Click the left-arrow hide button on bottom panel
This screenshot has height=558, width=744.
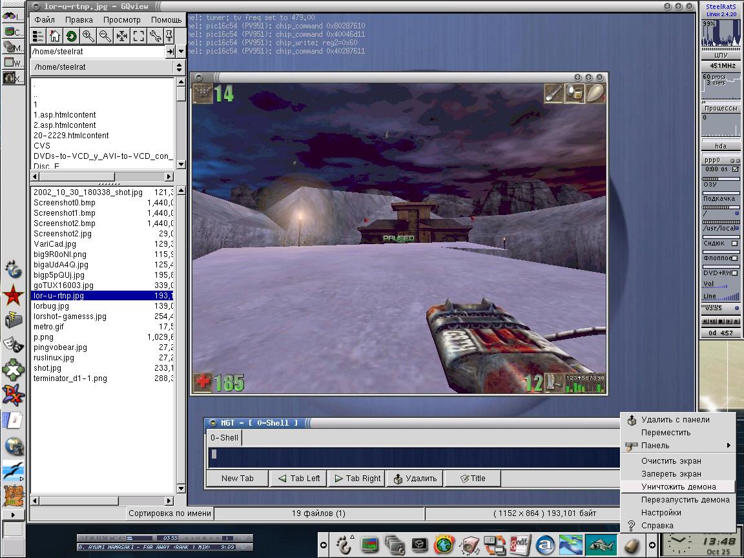324,545
